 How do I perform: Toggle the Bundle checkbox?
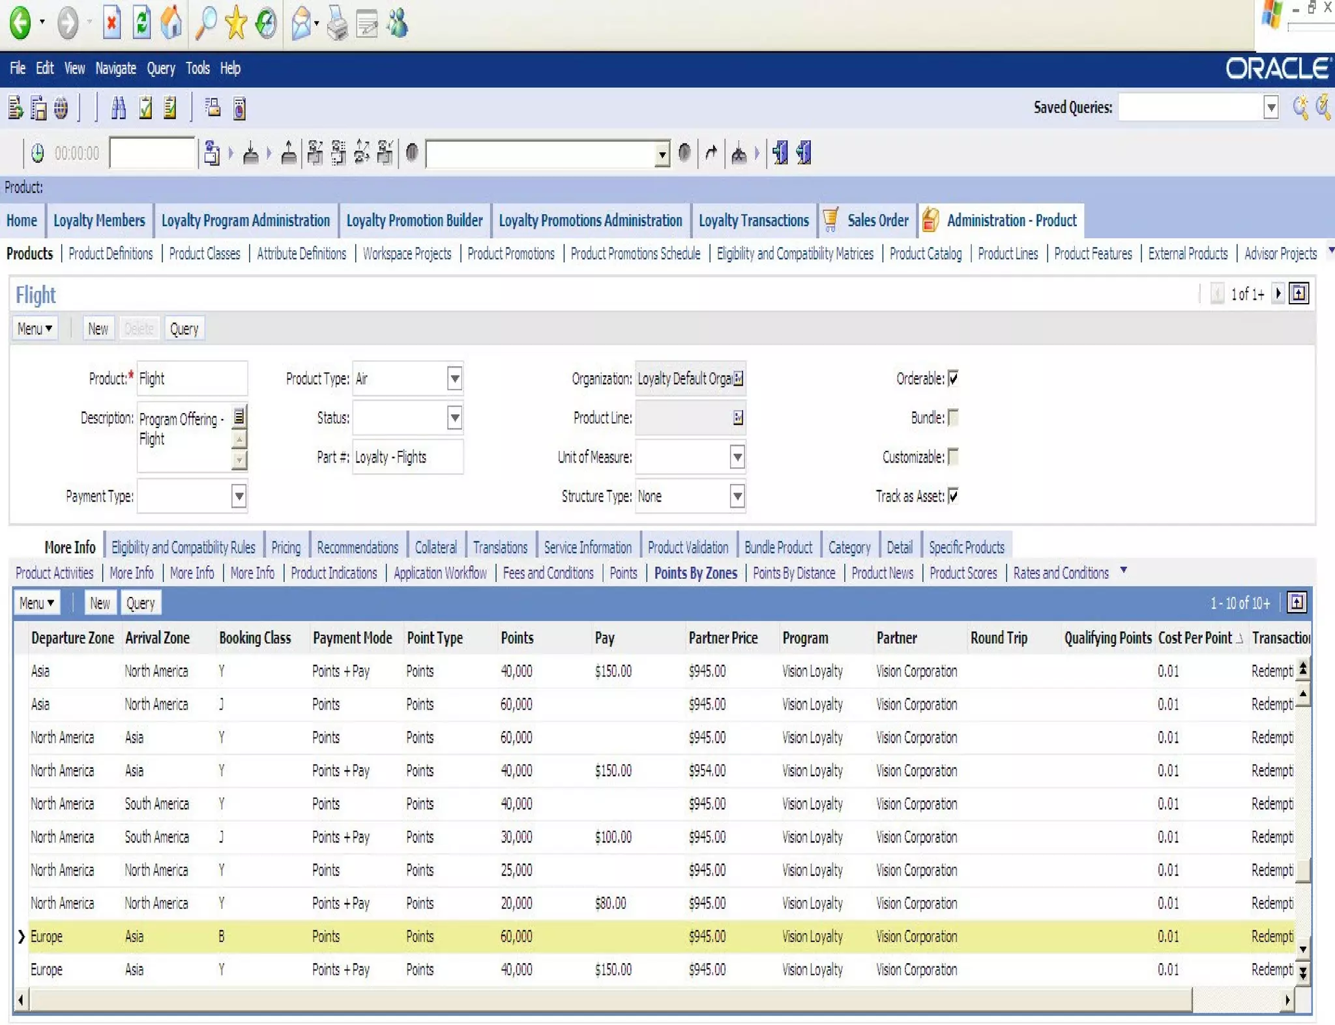[953, 417]
